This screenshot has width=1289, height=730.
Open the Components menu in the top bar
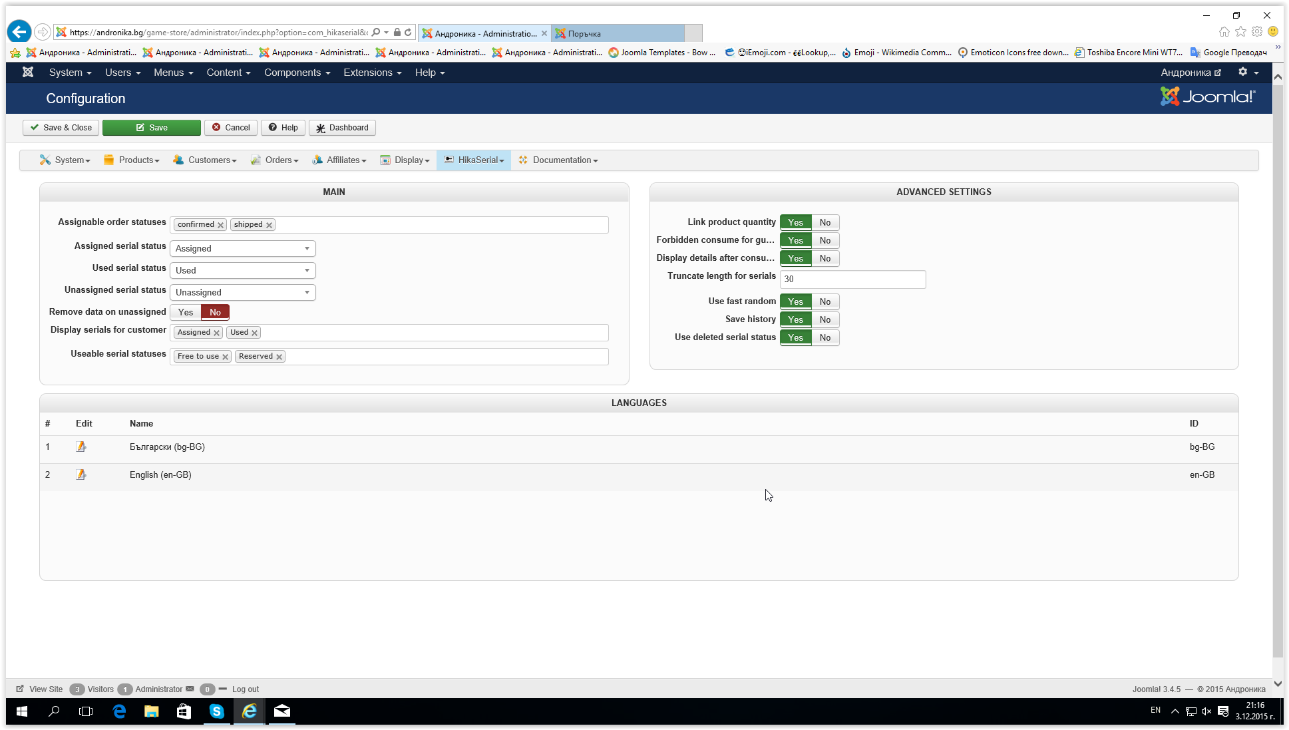pyautogui.click(x=297, y=72)
